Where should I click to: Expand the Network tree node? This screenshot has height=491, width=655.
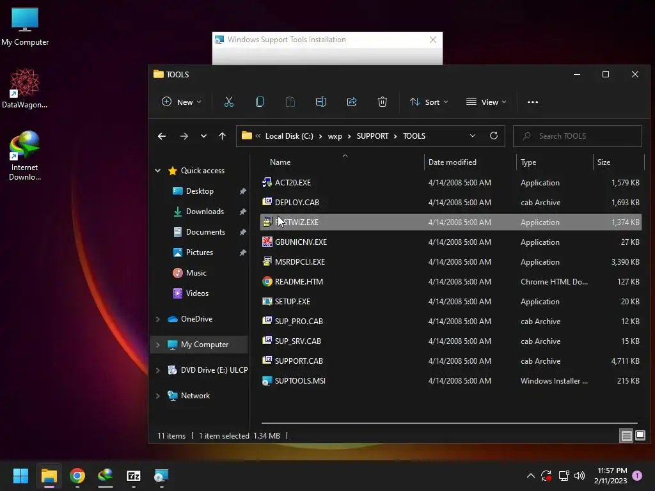(x=158, y=396)
